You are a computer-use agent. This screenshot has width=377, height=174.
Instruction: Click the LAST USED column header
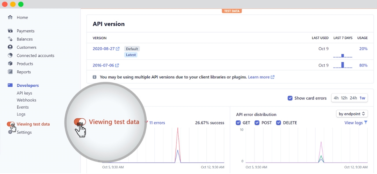[x=320, y=38]
